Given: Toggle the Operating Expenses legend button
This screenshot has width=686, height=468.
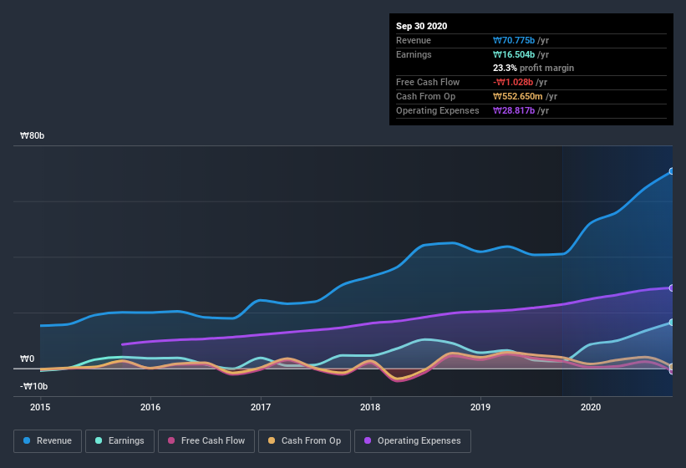Looking at the screenshot, I should tap(413, 441).
